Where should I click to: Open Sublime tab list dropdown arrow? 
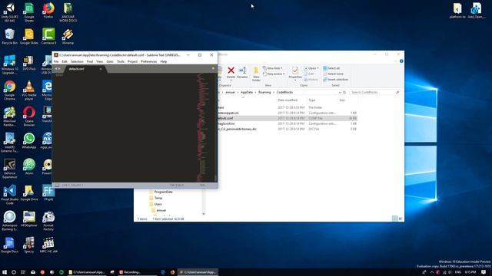tap(213, 68)
